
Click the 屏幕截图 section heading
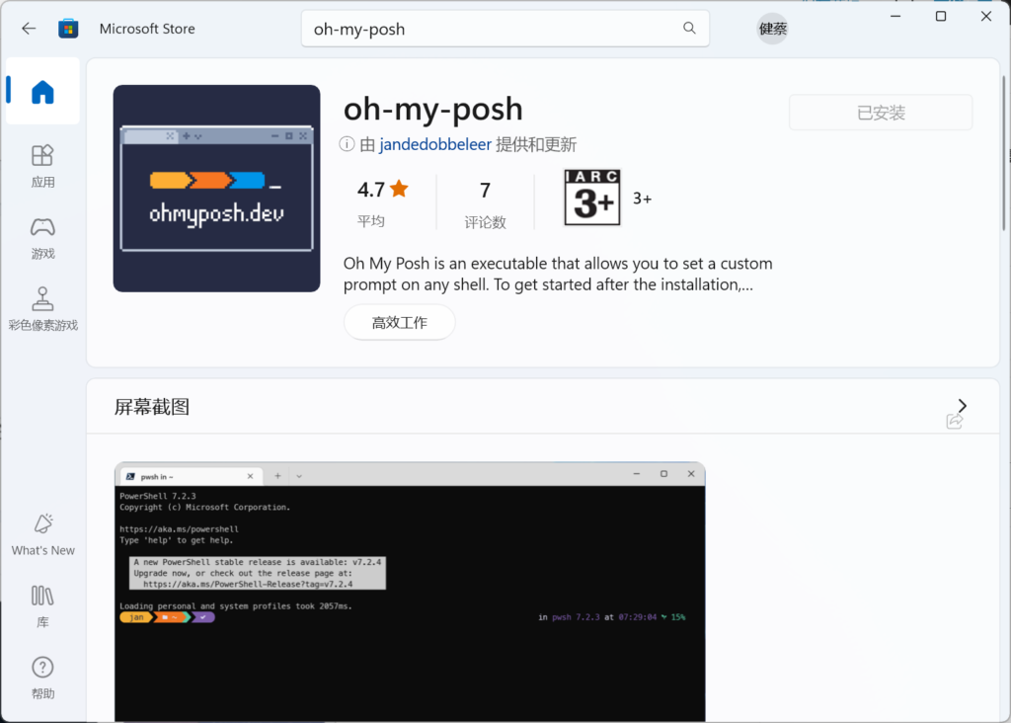point(151,407)
